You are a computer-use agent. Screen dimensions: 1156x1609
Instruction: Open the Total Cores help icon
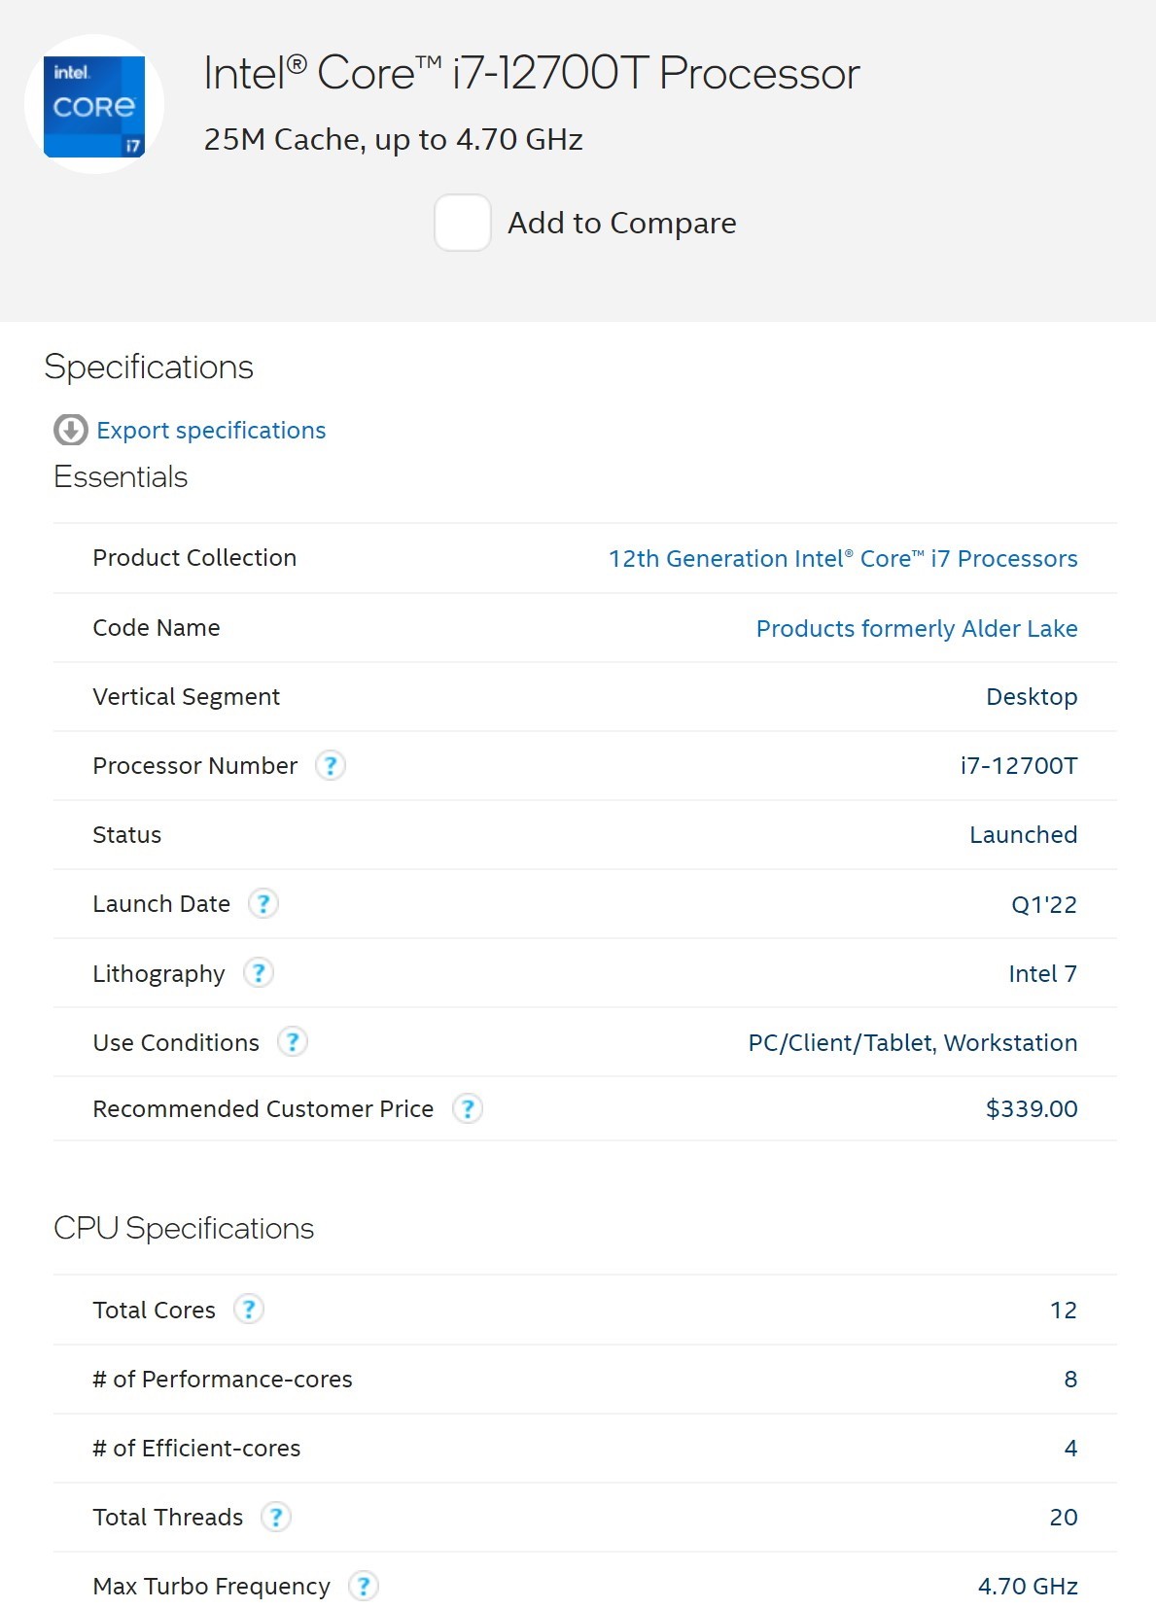coord(249,1310)
